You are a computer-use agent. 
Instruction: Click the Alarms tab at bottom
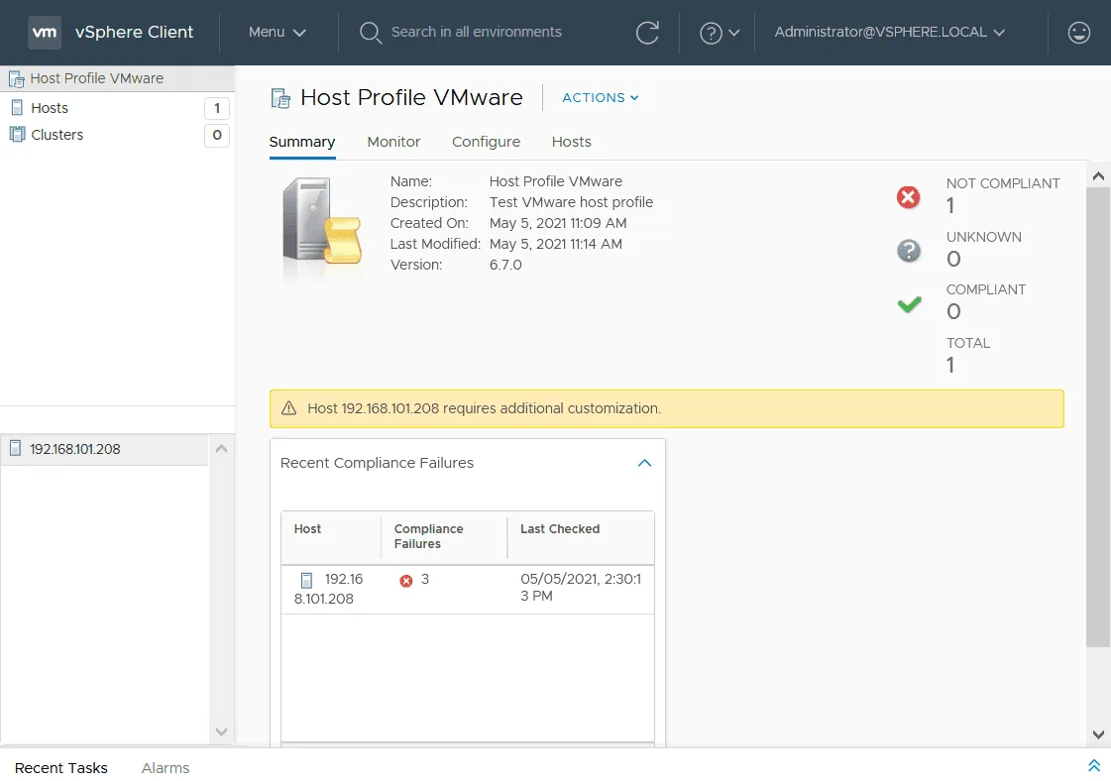(x=165, y=768)
